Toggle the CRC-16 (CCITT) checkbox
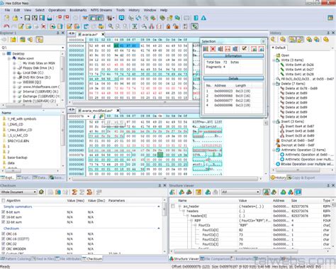Viewport: 336px width, 269px height. (x=4, y=238)
